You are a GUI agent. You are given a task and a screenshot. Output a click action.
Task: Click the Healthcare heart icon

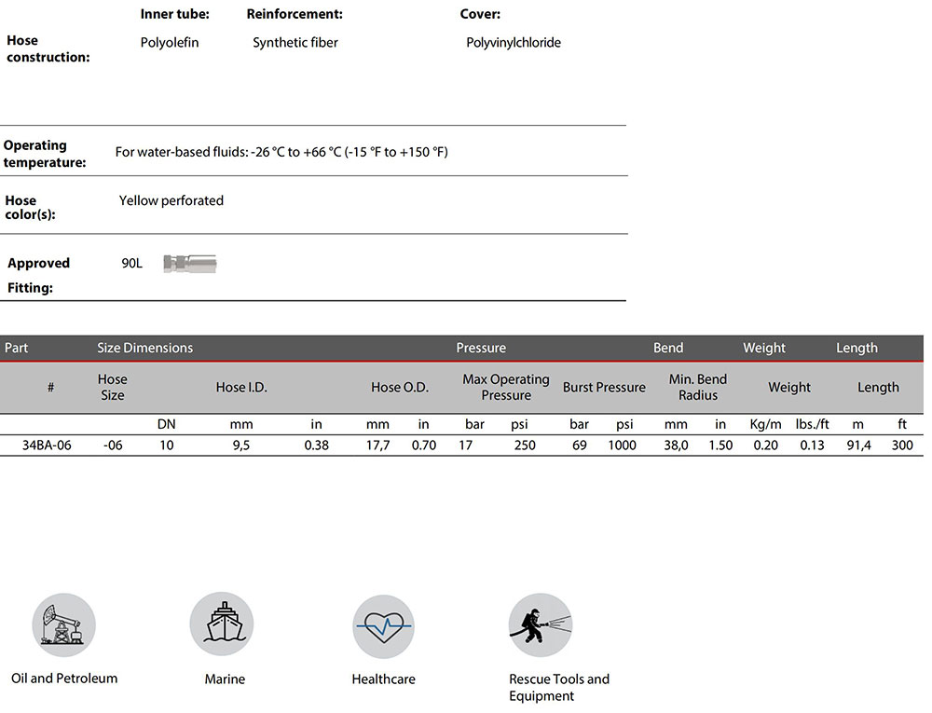point(383,624)
